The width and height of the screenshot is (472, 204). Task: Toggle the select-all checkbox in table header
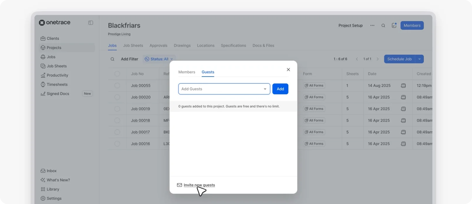tap(117, 74)
